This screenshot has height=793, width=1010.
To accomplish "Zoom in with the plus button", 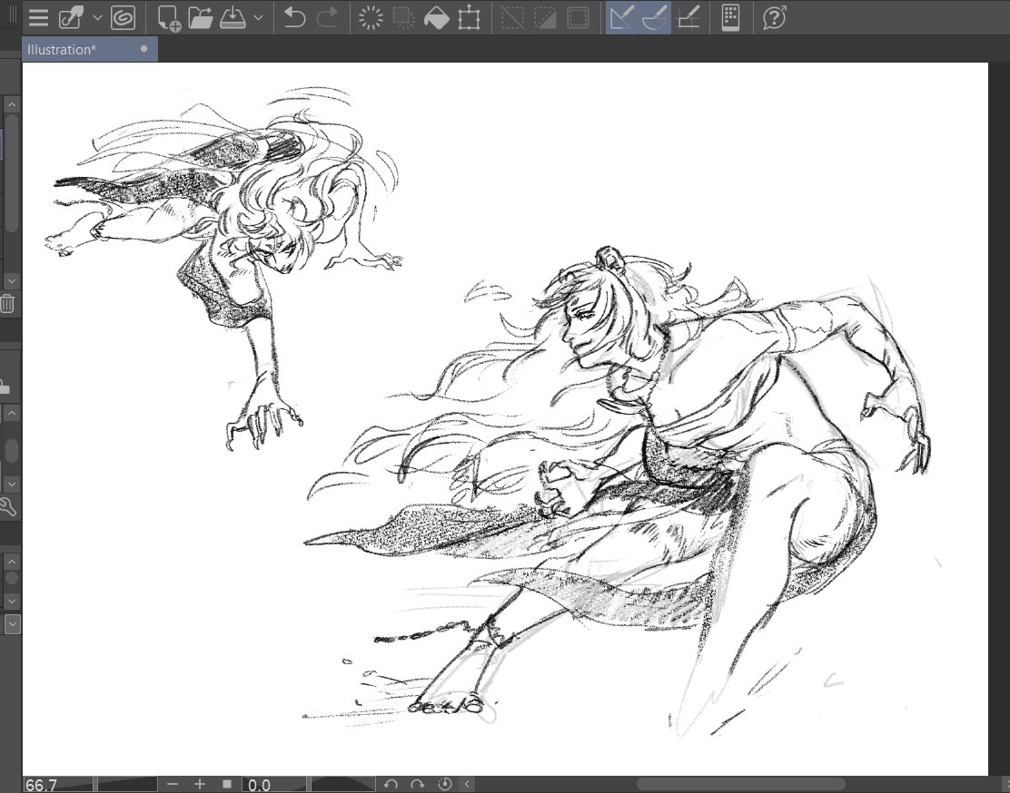I will pyautogui.click(x=199, y=784).
